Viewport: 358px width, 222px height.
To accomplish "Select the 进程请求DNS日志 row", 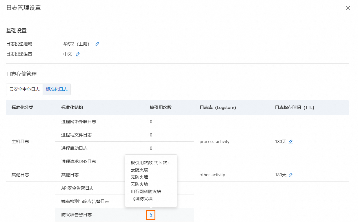I will (124, 162).
